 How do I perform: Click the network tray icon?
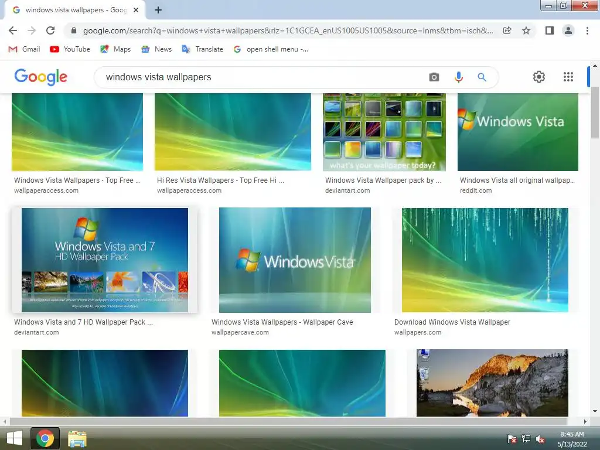(526, 439)
